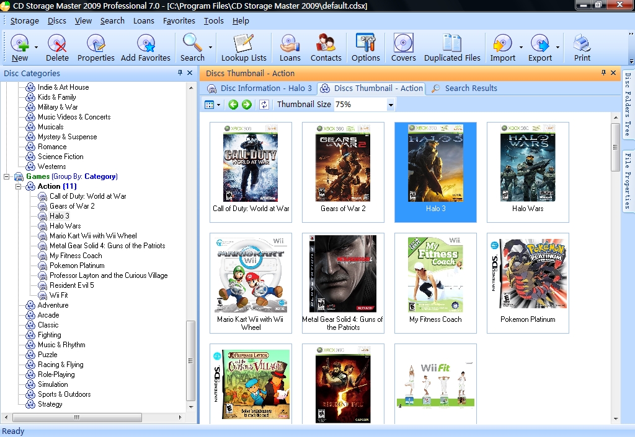The height and width of the screenshot is (437, 635).
Task: Click the Add Favorites toolbar icon
Action: pyautogui.click(x=145, y=48)
